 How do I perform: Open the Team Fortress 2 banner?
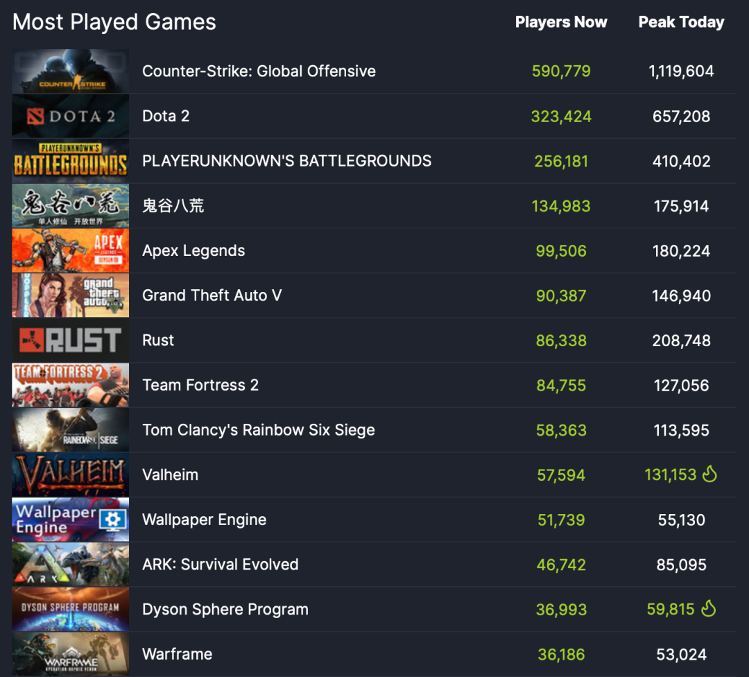coord(70,386)
